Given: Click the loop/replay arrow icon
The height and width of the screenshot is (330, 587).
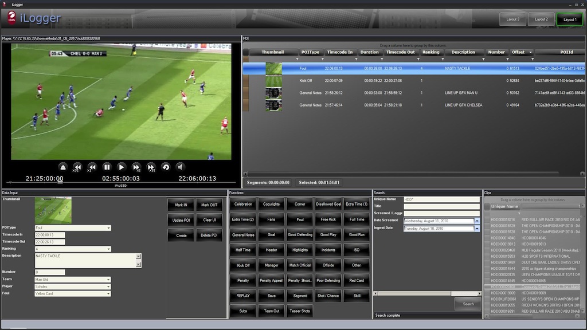Looking at the screenshot, I should [166, 167].
